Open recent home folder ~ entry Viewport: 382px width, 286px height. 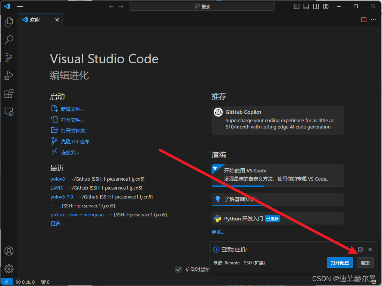tap(52, 206)
